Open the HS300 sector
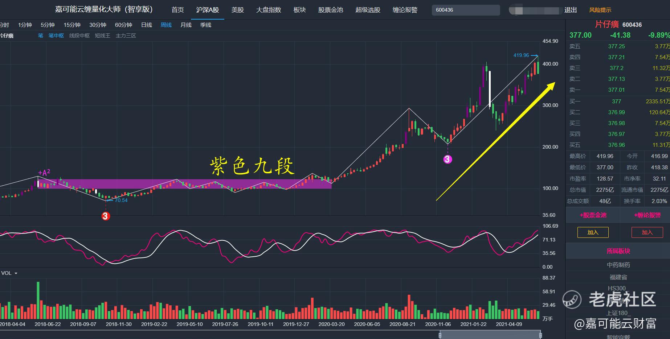 617,289
